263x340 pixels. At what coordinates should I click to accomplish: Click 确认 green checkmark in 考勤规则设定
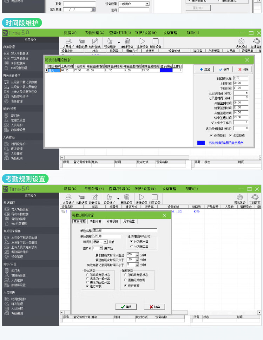126,307
